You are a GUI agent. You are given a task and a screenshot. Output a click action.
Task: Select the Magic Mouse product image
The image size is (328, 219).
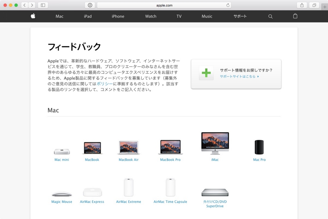(x=62, y=194)
